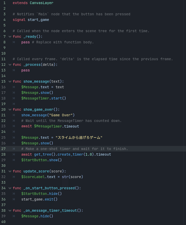Click the str function call

click(65, 177)
